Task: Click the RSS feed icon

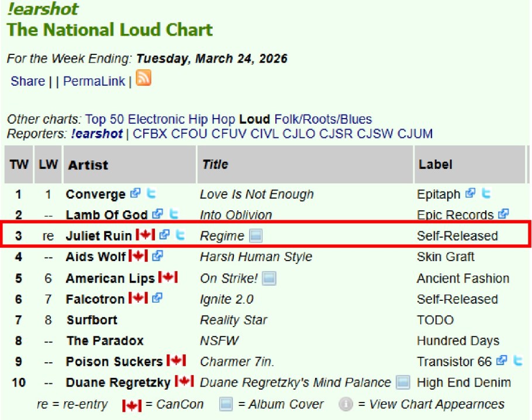Action: click(143, 78)
